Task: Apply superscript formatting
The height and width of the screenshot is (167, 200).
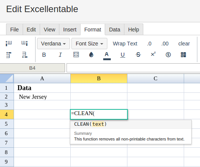Action: pyautogui.click(x=153, y=55)
